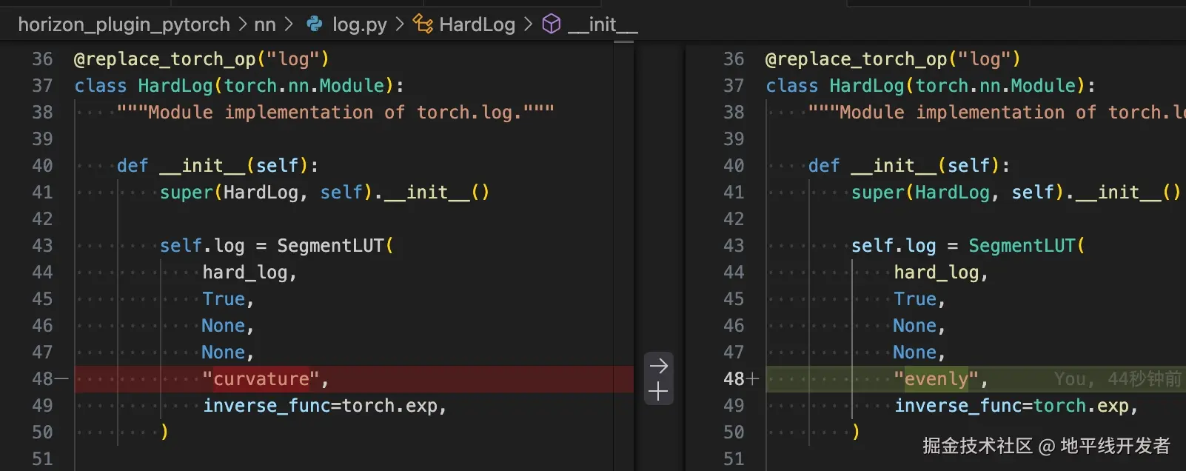The image size is (1186, 471).
Task: Click the Python file icon in breadcrumb
Action: [315, 24]
